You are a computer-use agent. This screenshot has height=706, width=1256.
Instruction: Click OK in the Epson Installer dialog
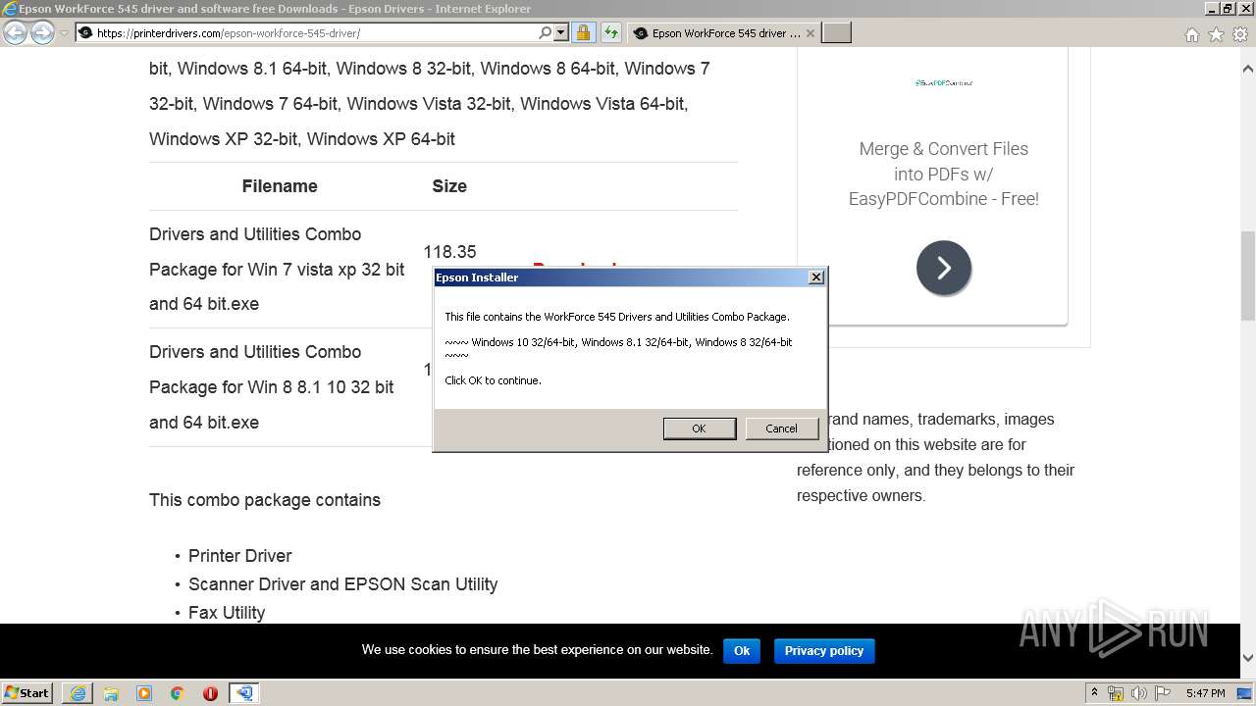[x=699, y=429]
